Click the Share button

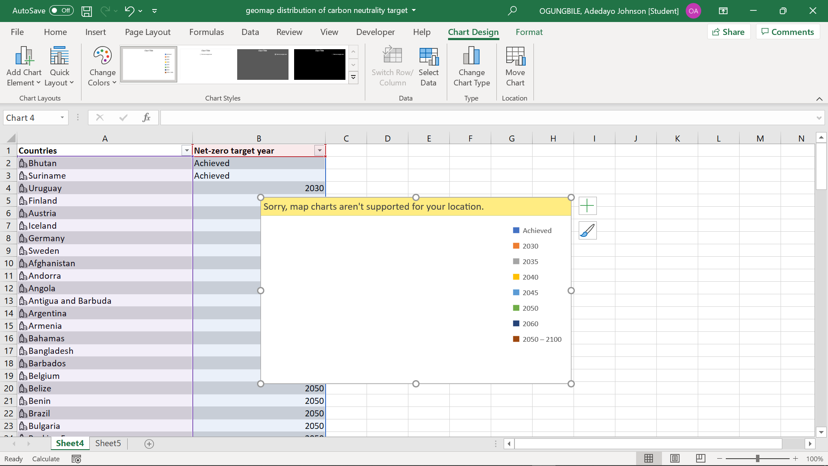pos(729,31)
